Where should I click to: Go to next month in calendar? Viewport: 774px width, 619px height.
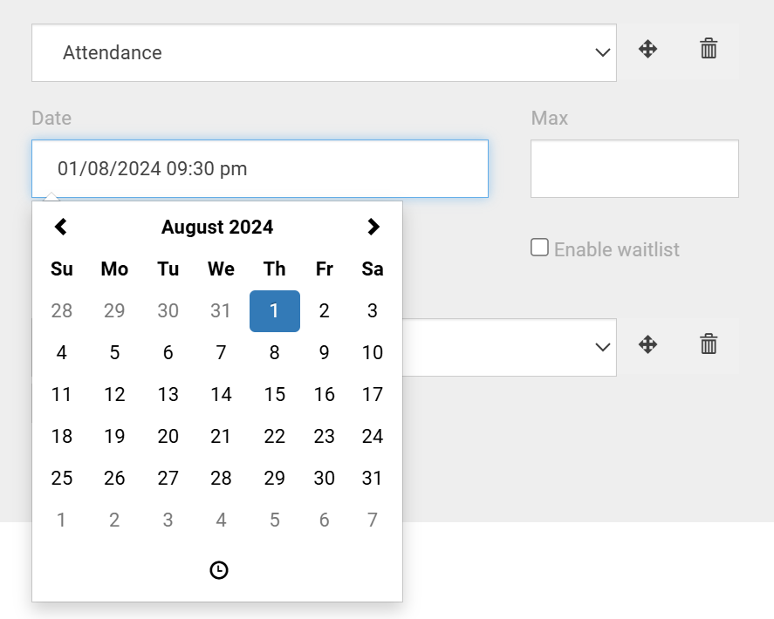click(x=373, y=227)
